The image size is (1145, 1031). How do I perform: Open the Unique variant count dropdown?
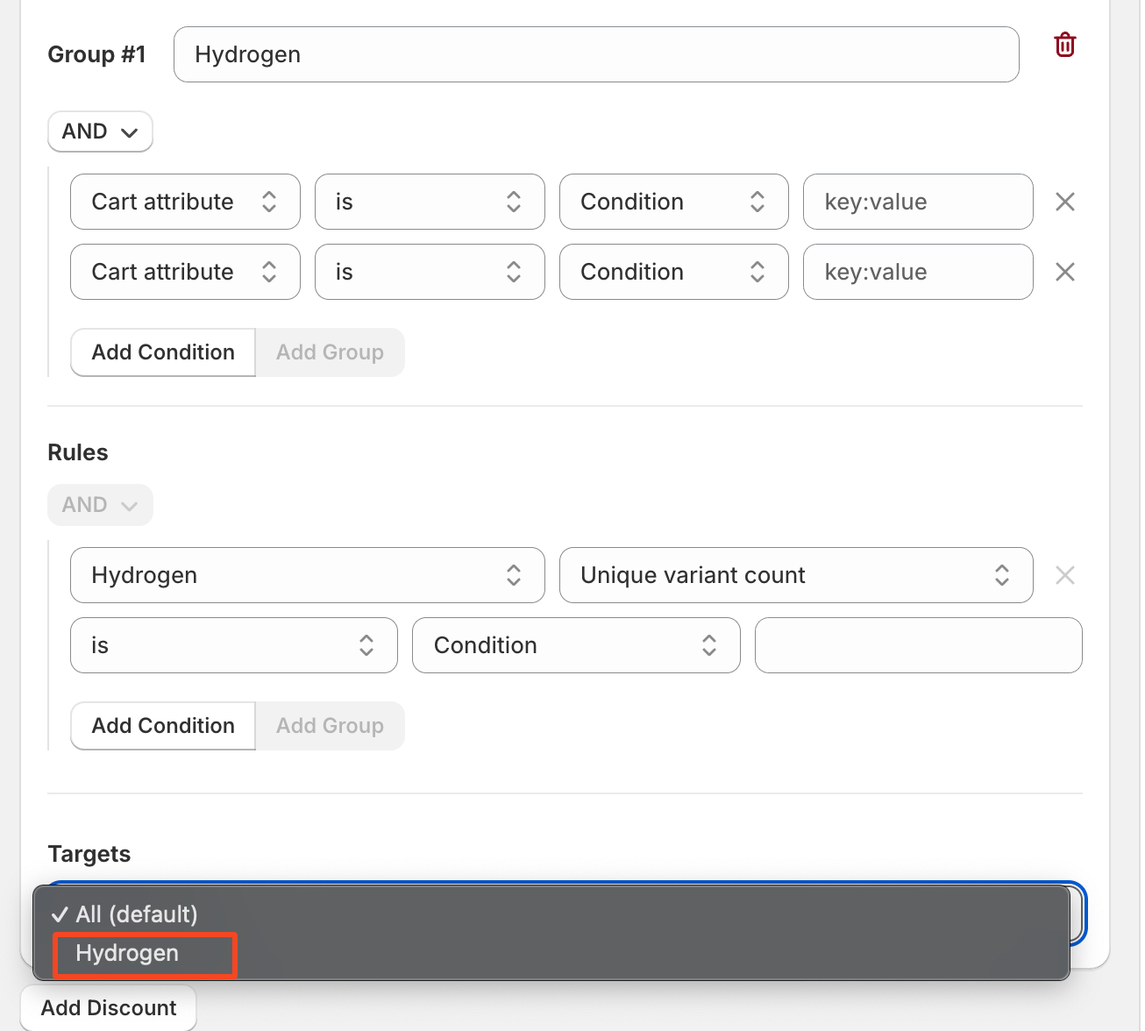[795, 575]
